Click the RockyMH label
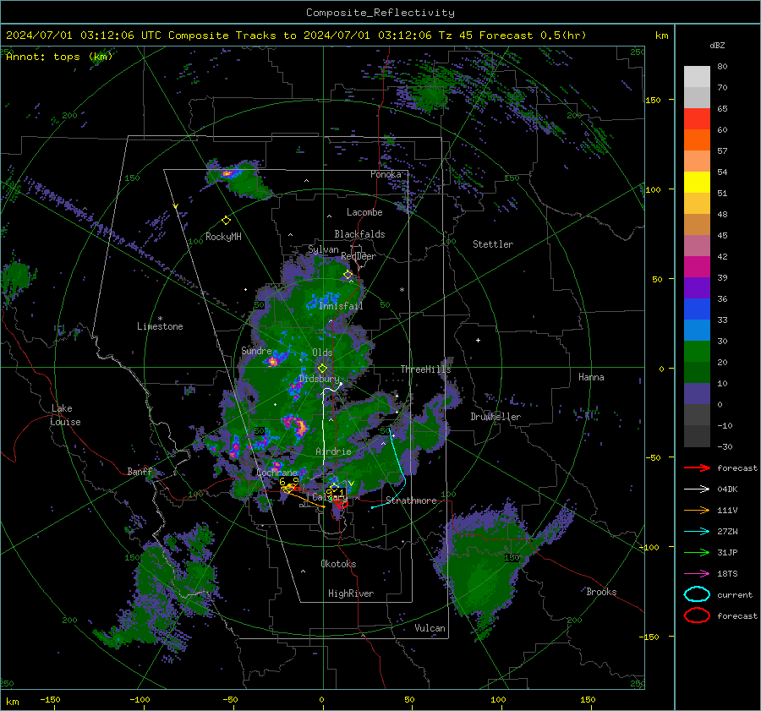Viewport: 761px width, 711px height. [223, 237]
